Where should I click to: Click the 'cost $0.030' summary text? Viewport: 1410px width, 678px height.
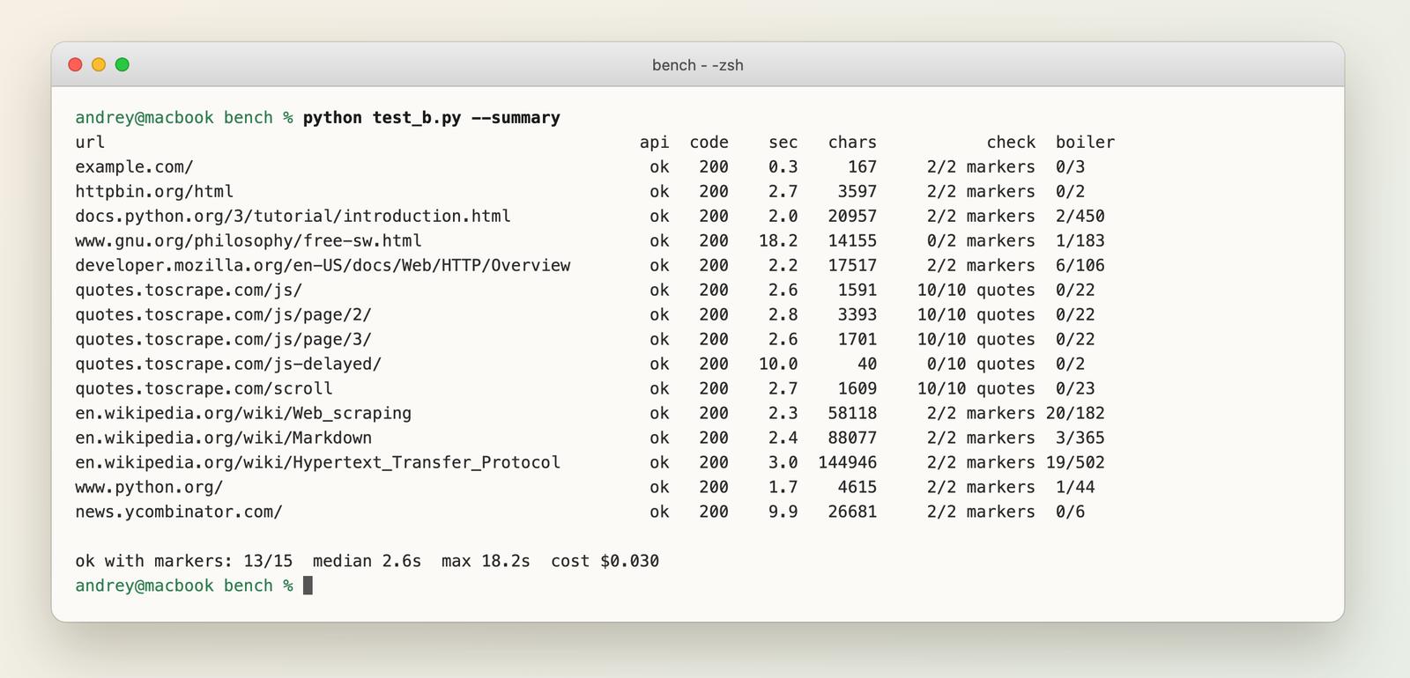pos(605,562)
